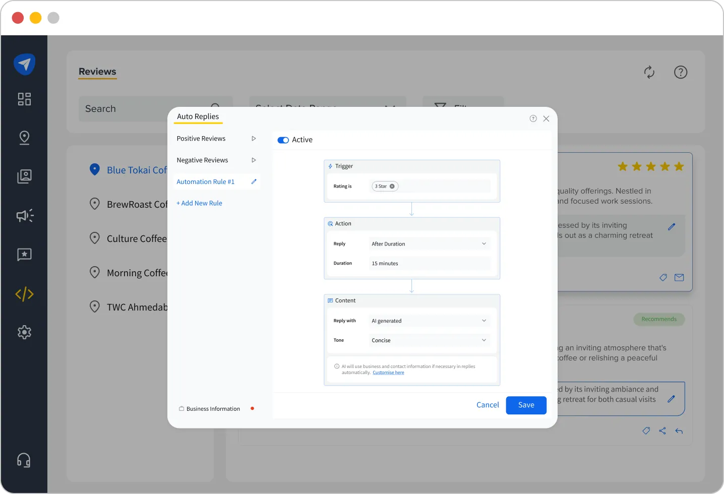
Task: Click the headset support icon
Action: tap(24, 460)
